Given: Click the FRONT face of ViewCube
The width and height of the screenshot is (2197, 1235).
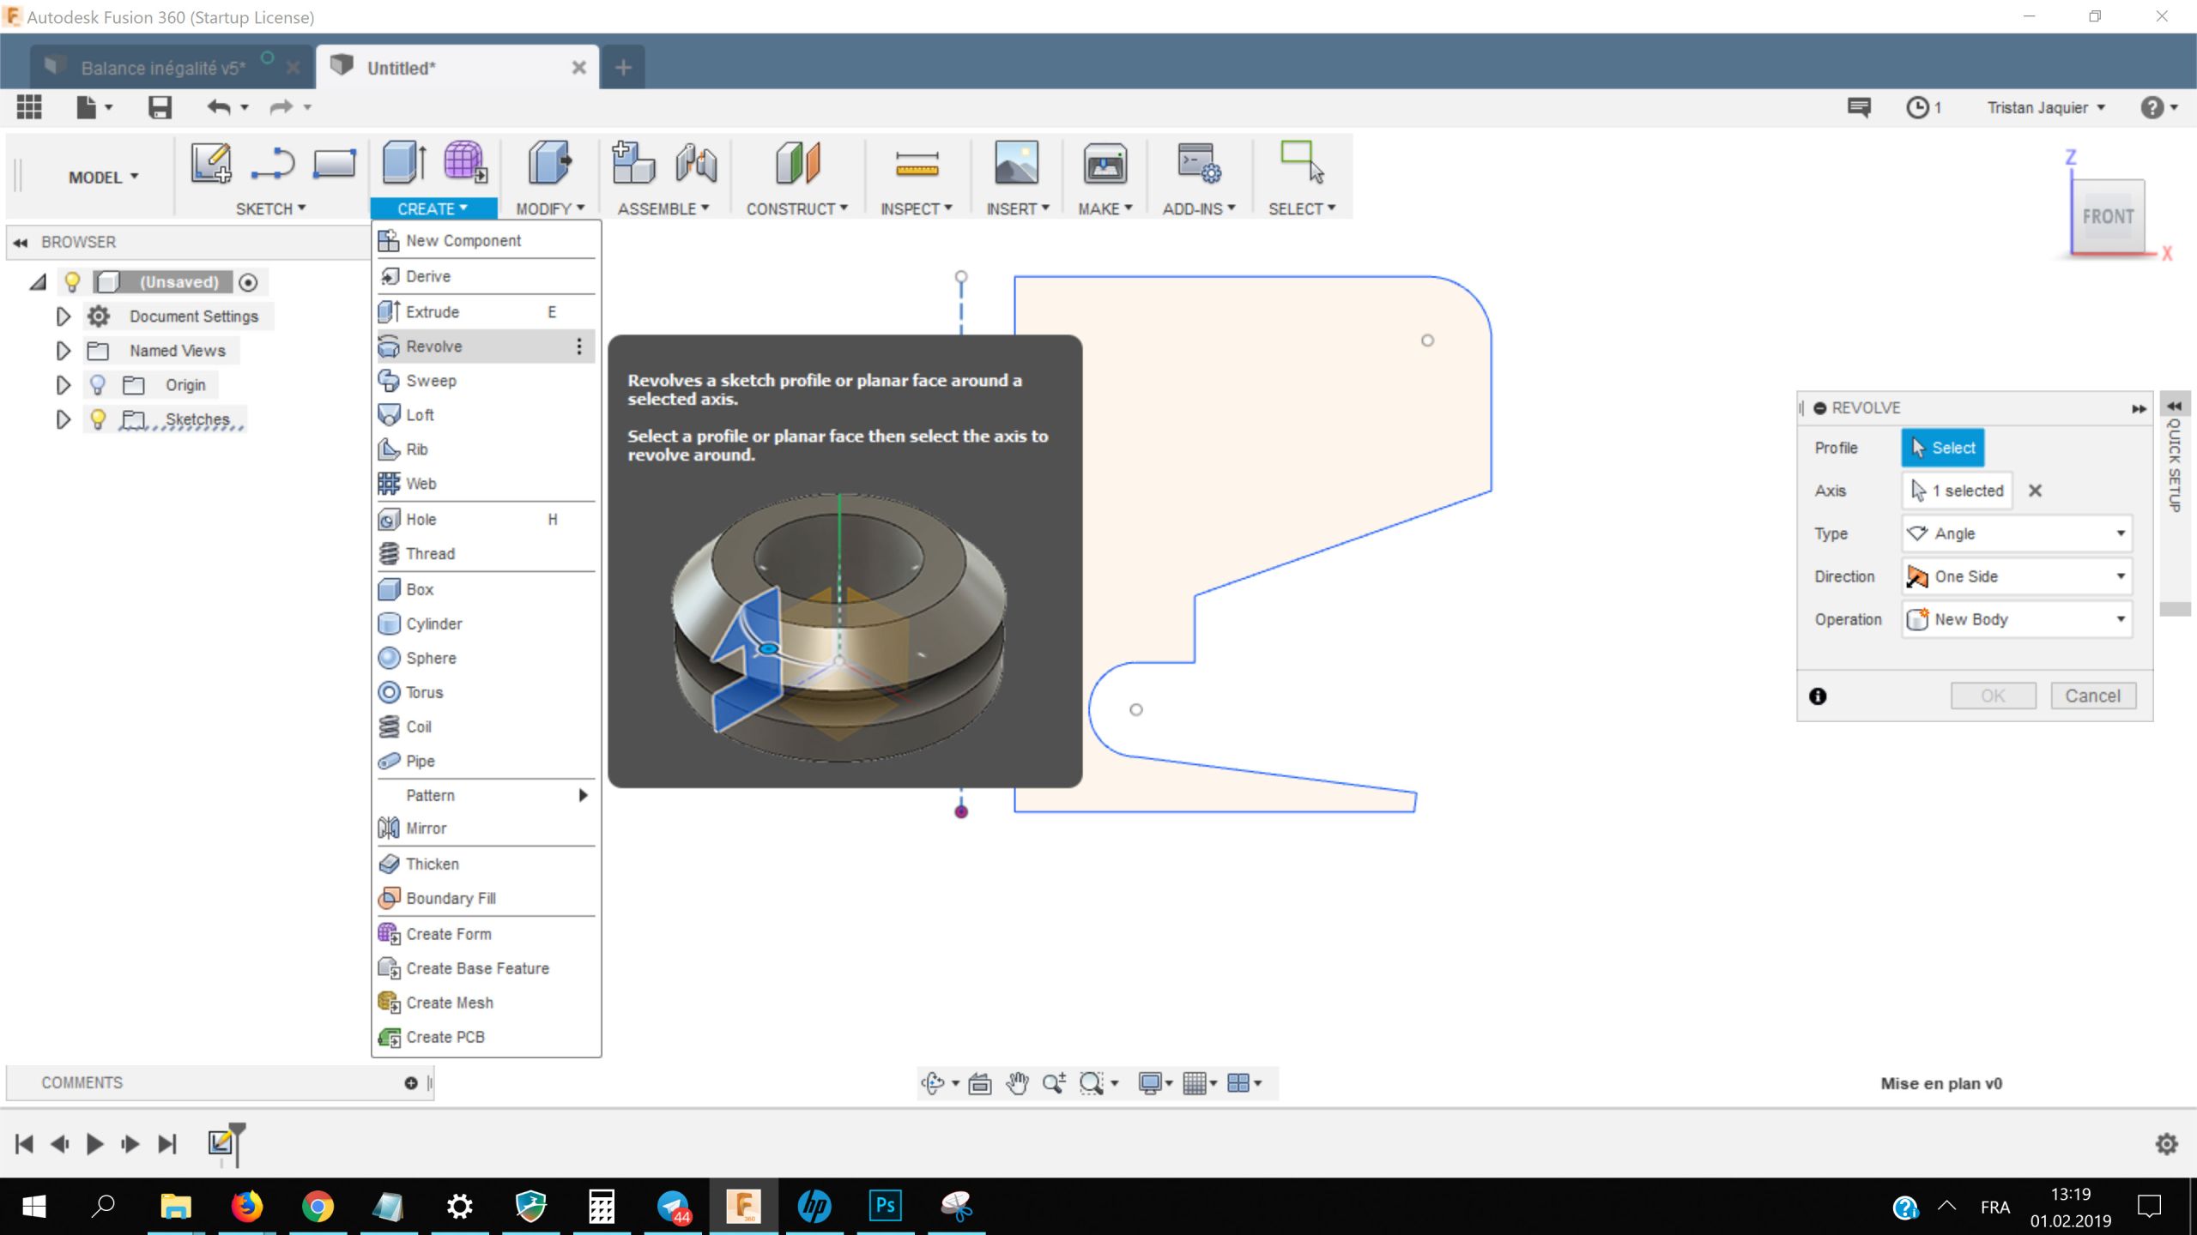Looking at the screenshot, I should [2108, 216].
